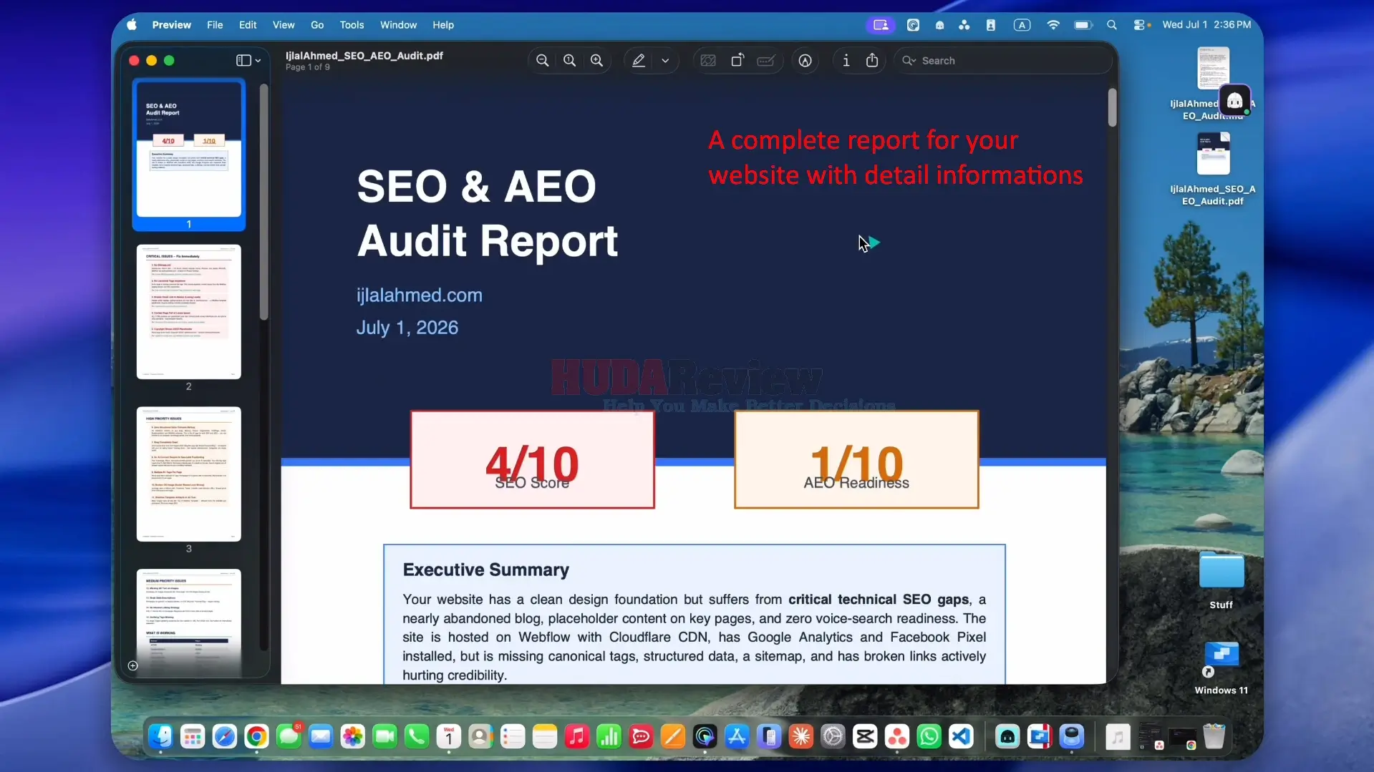Open the Help menu
This screenshot has width=1374, height=772.
point(443,25)
